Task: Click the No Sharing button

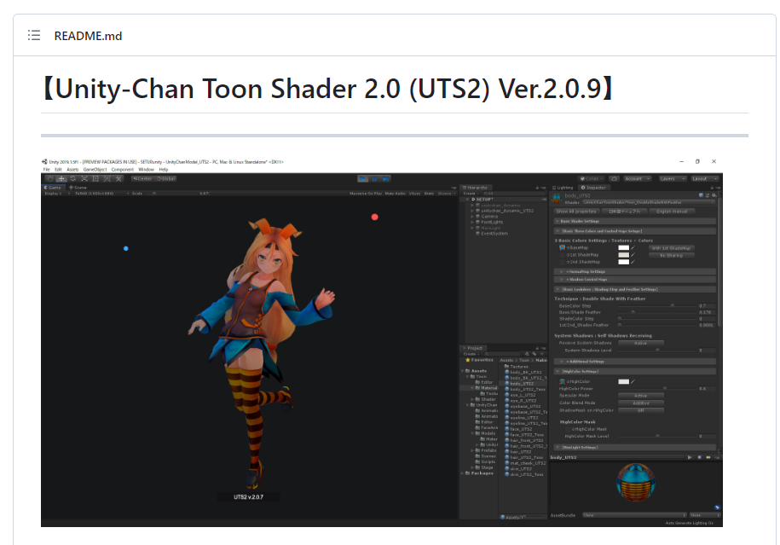Action: 671,255
